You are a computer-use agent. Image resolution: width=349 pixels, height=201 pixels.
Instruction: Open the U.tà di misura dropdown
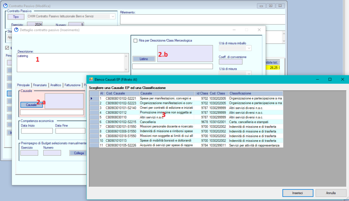tap(249, 73)
